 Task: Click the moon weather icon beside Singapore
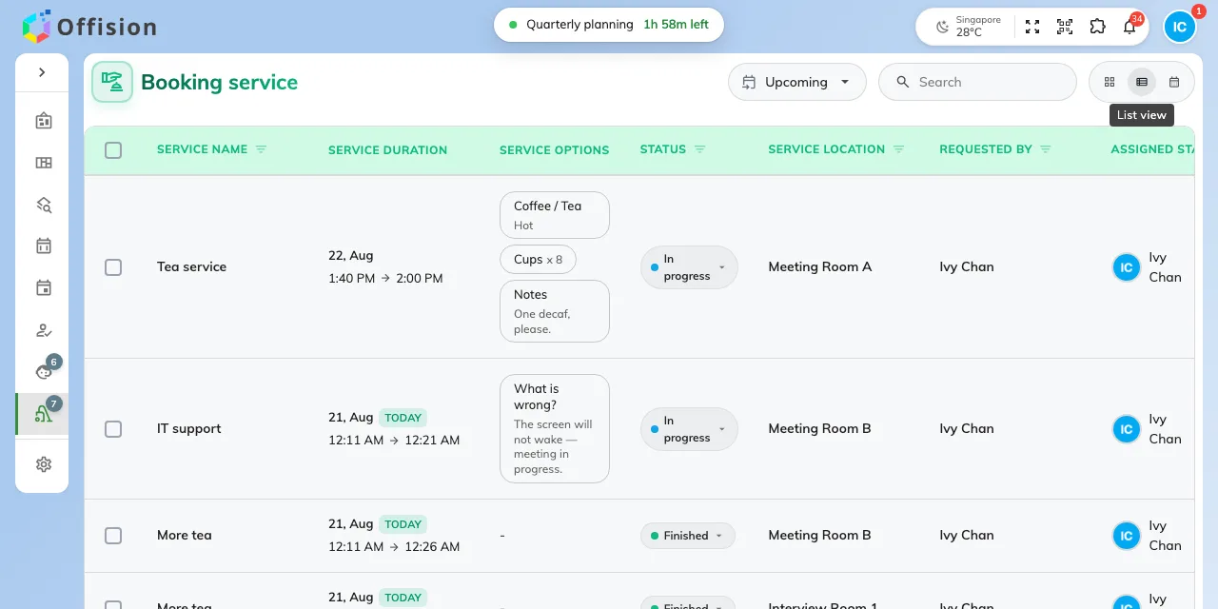tap(942, 27)
